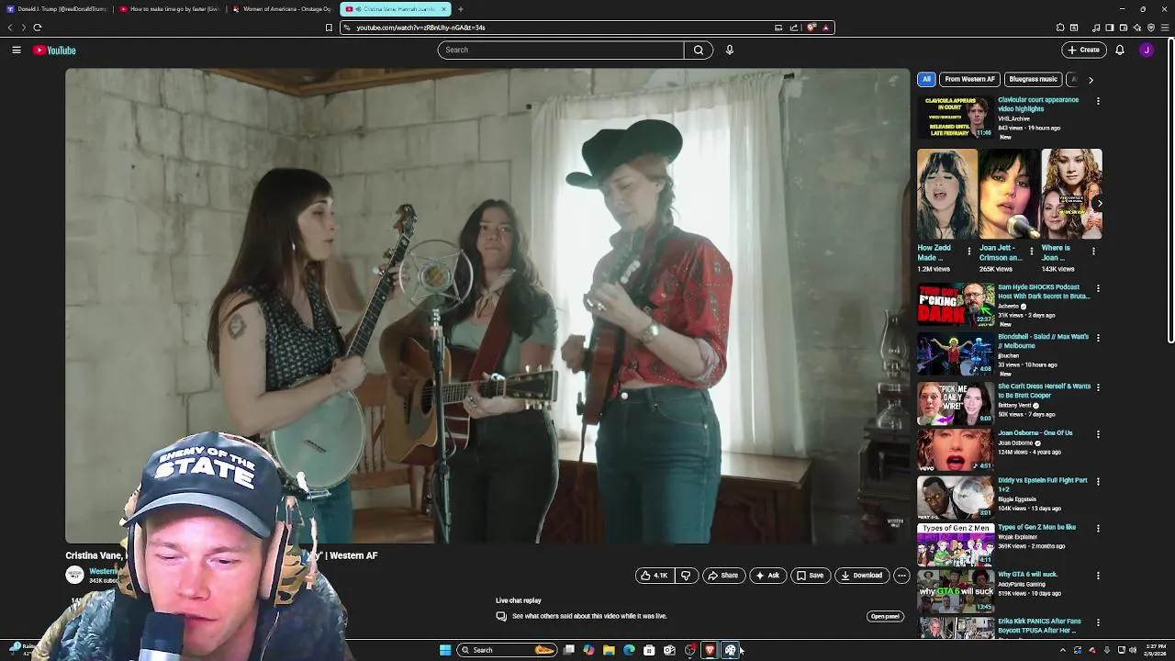Click the main video player
1175x661 pixels.
(x=487, y=306)
